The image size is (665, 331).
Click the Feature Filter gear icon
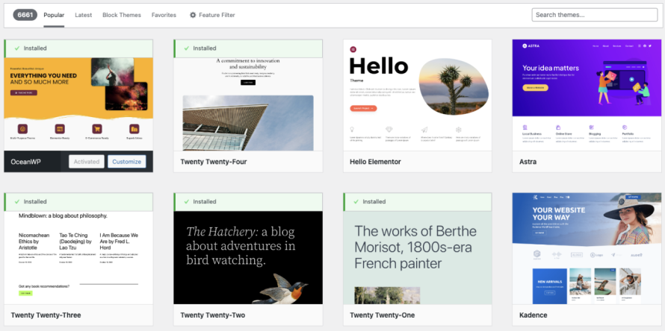[193, 15]
